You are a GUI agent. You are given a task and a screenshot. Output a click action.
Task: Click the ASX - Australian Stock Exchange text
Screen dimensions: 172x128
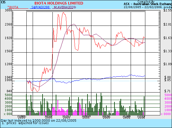pos(148,4)
